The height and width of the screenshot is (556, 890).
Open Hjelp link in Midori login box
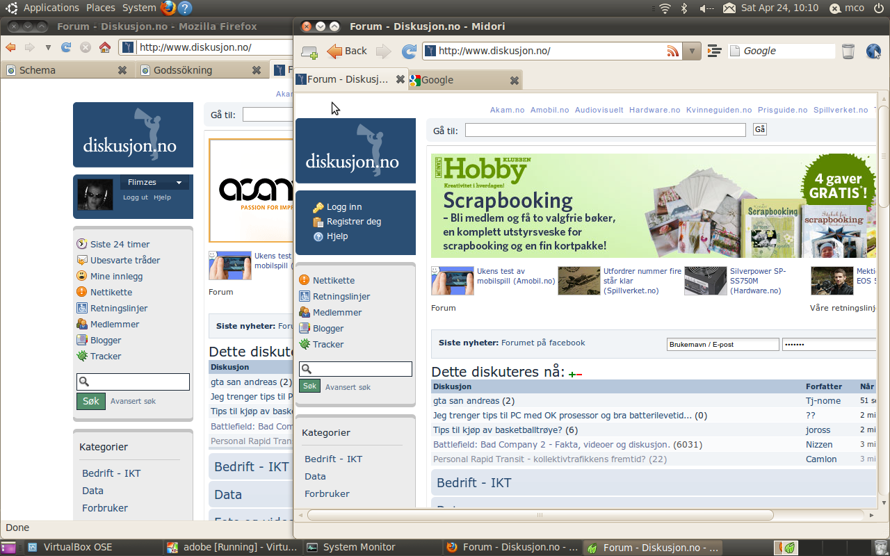(x=337, y=236)
